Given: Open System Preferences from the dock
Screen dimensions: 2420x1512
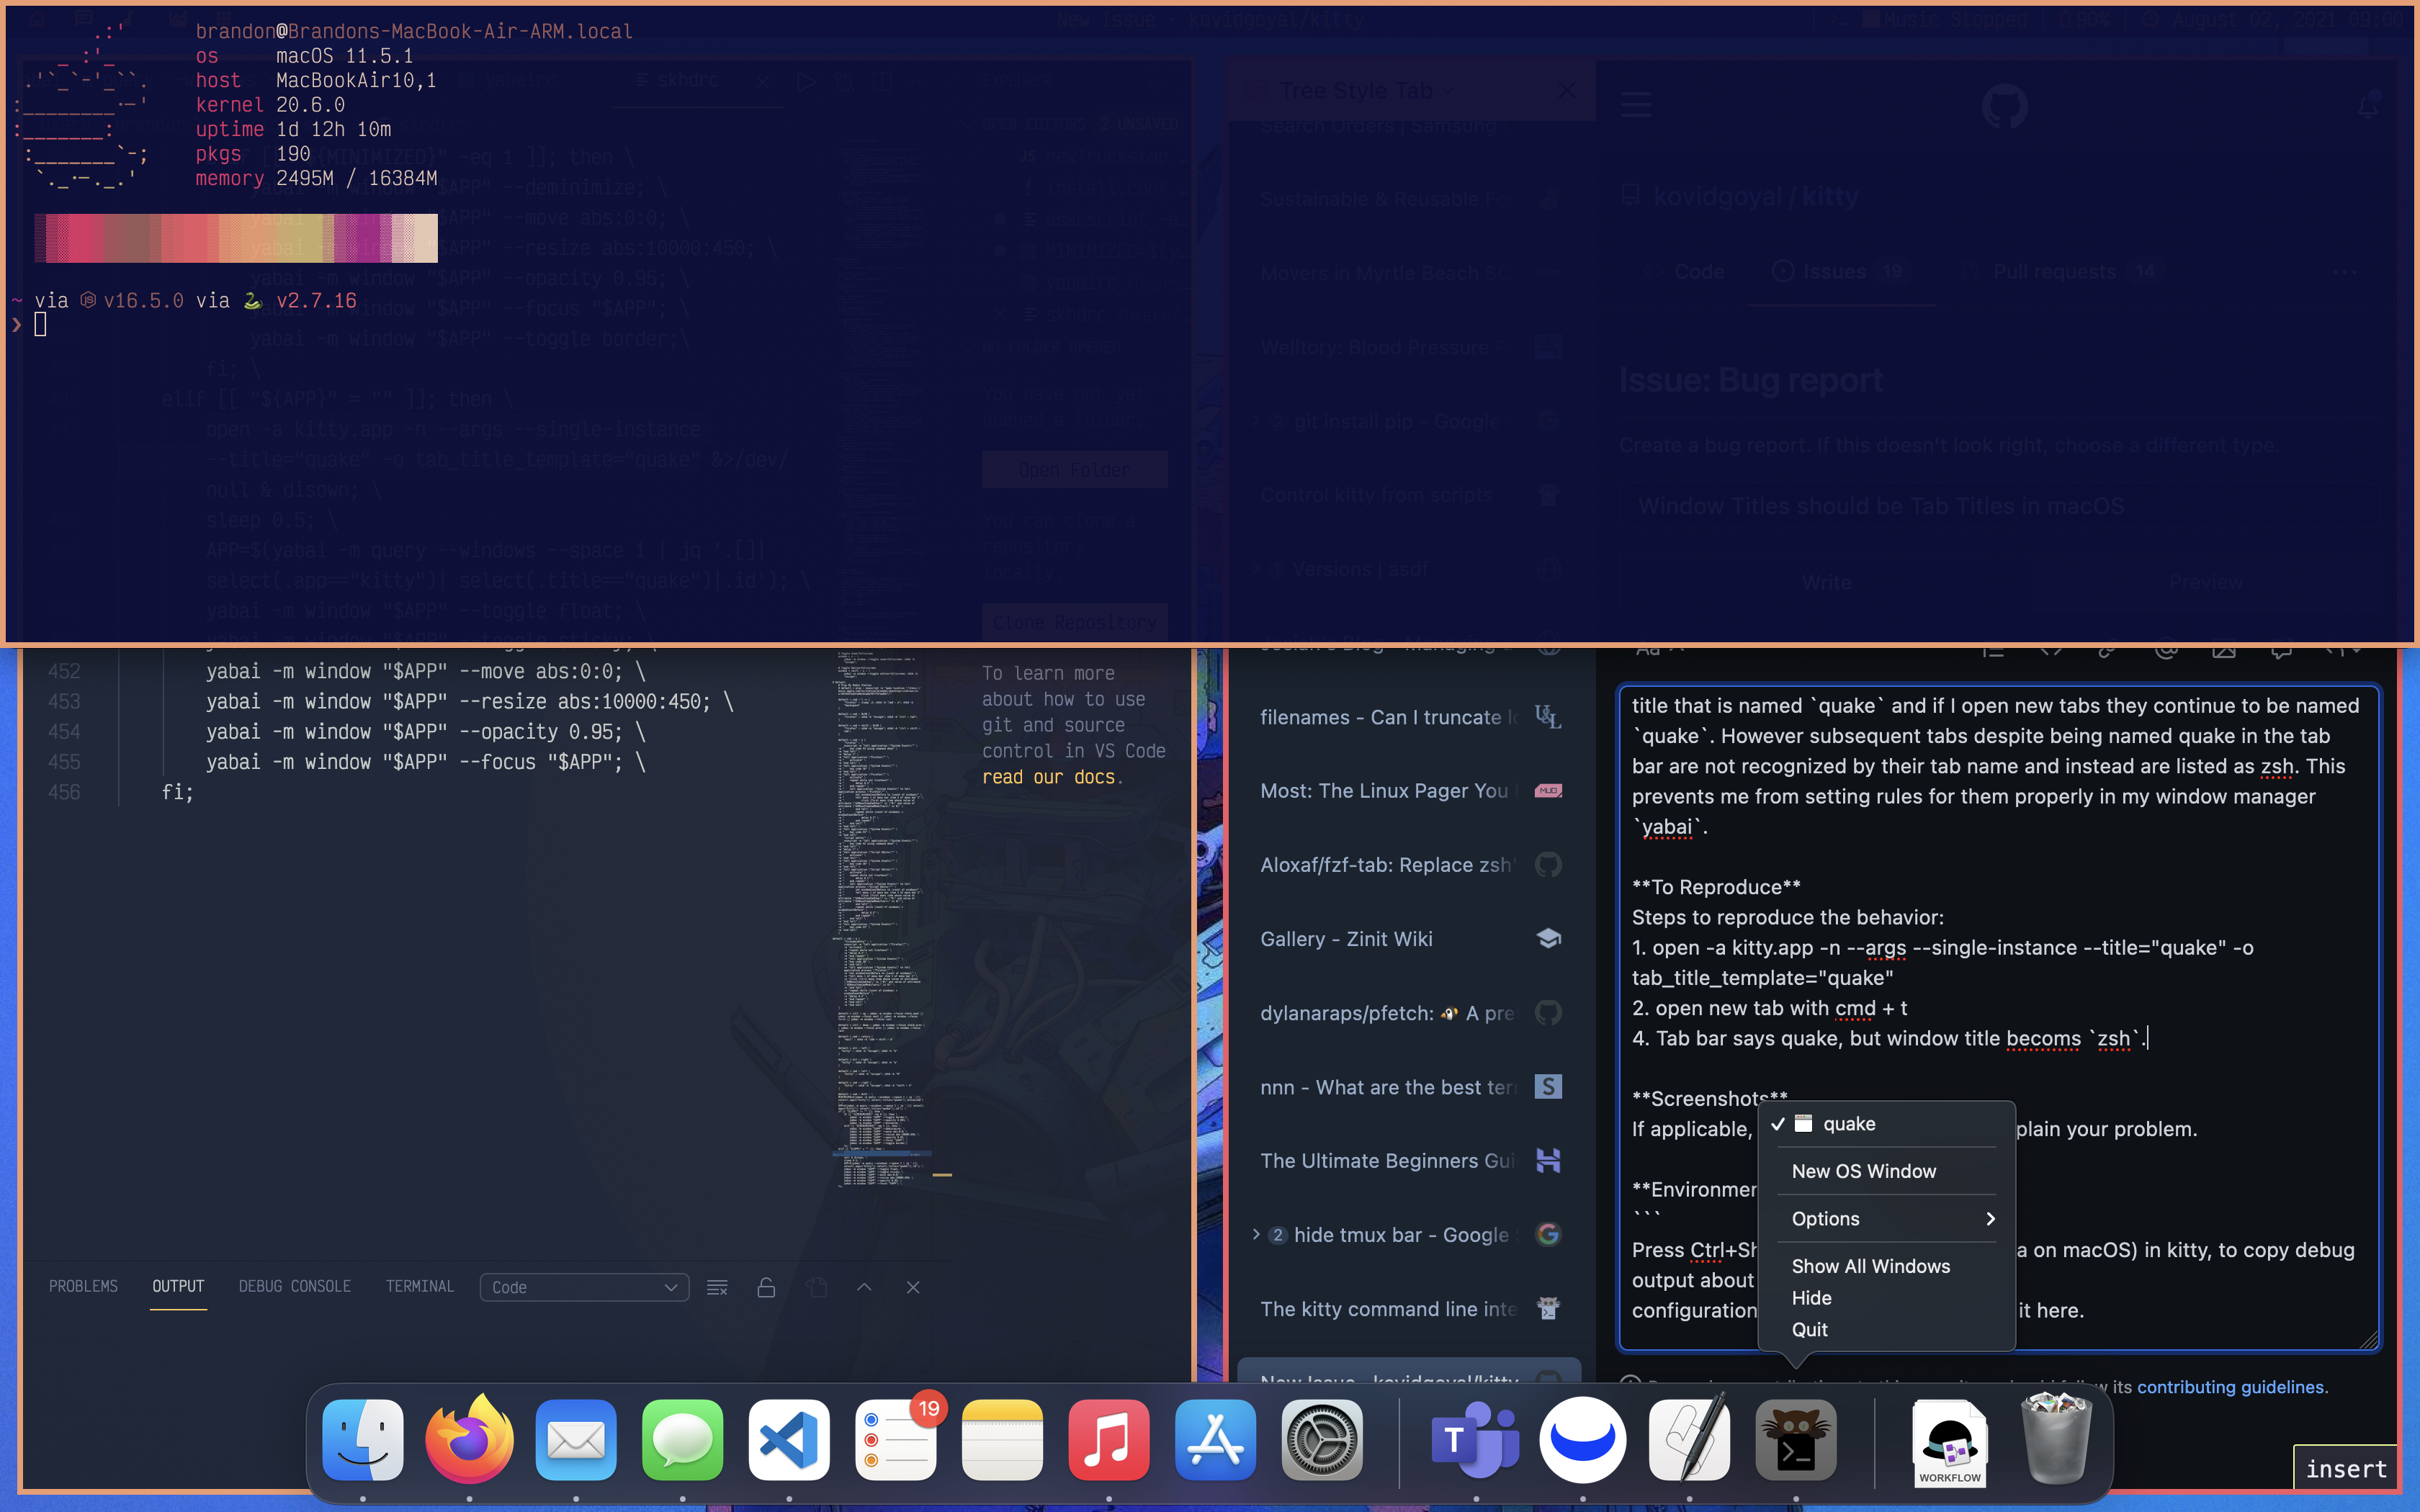Looking at the screenshot, I should pos(1322,1440).
